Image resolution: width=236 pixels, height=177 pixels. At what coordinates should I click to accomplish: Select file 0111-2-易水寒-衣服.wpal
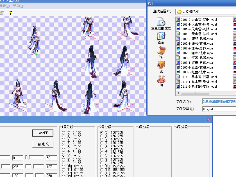coord(197,87)
